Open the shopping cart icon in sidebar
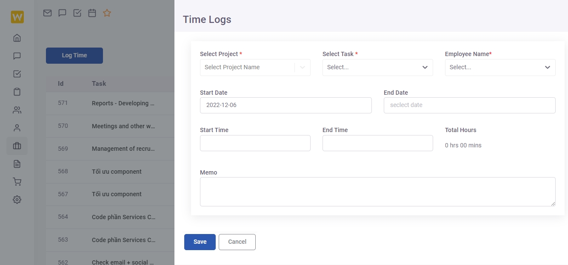 pyautogui.click(x=17, y=182)
